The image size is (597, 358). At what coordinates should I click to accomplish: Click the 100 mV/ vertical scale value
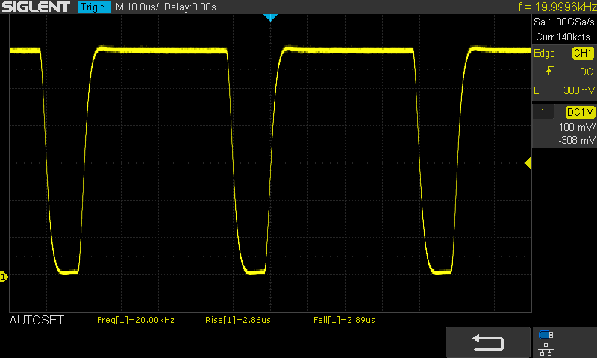576,127
